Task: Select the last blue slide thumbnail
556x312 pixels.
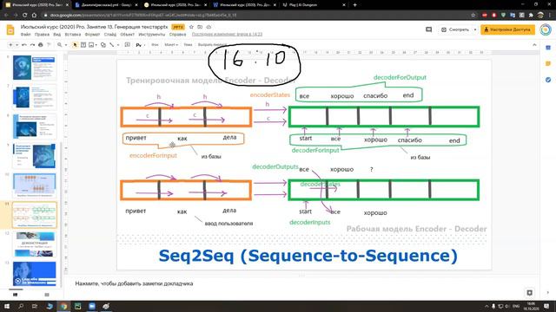Action: click(x=35, y=274)
